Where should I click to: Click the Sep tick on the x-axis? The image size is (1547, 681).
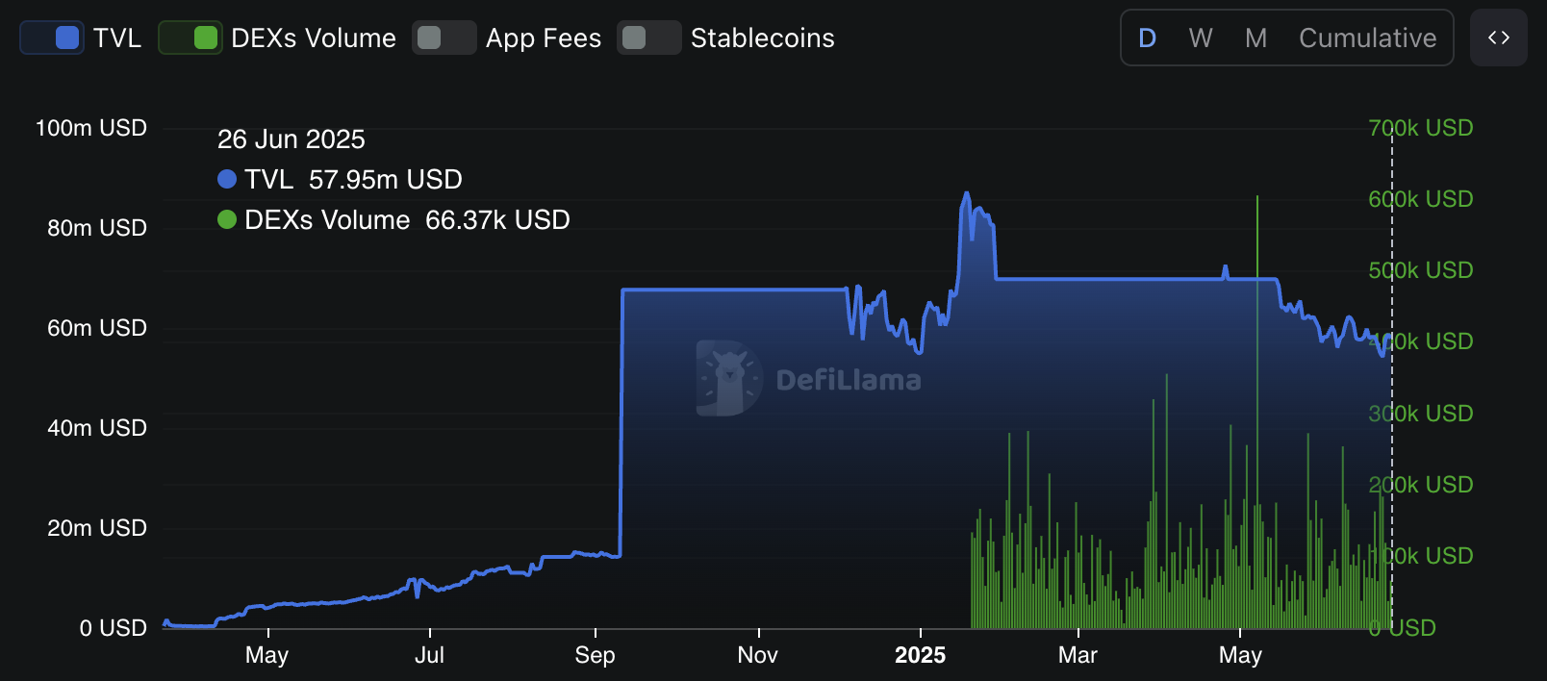(x=595, y=655)
